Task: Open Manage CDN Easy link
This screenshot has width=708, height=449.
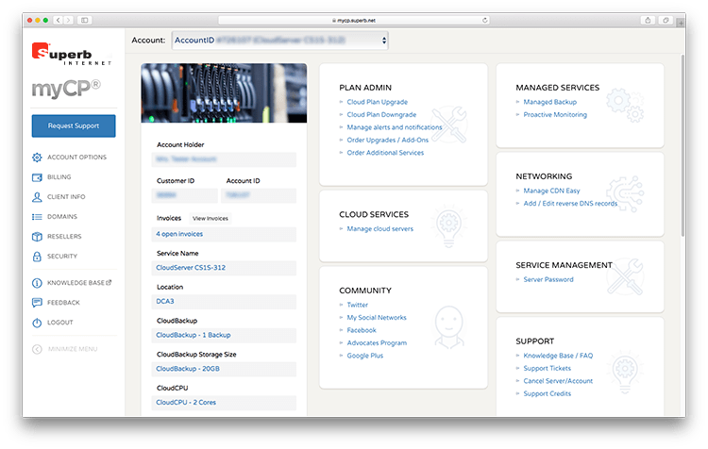Action: tap(551, 191)
